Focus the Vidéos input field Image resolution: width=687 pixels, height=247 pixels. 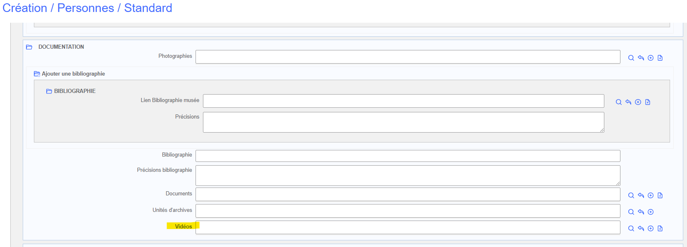tap(408, 228)
